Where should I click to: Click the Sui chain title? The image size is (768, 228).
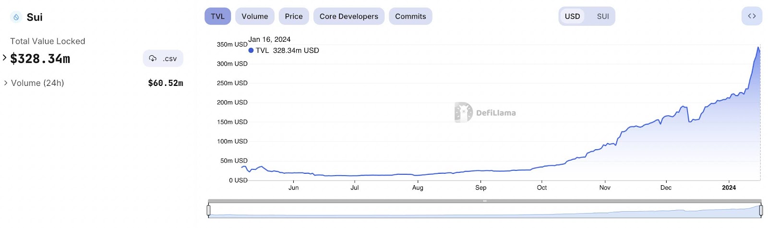[35, 17]
